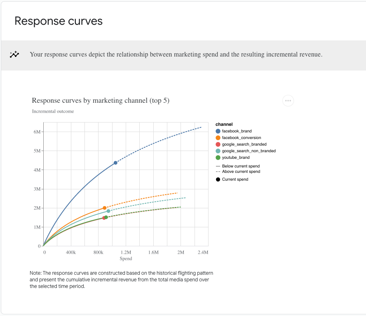Click the facebook_conversion legend label

click(242, 138)
